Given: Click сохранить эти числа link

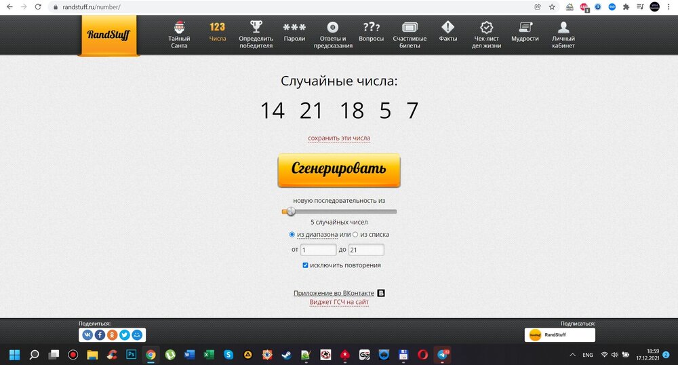Looking at the screenshot, I should pyautogui.click(x=339, y=138).
